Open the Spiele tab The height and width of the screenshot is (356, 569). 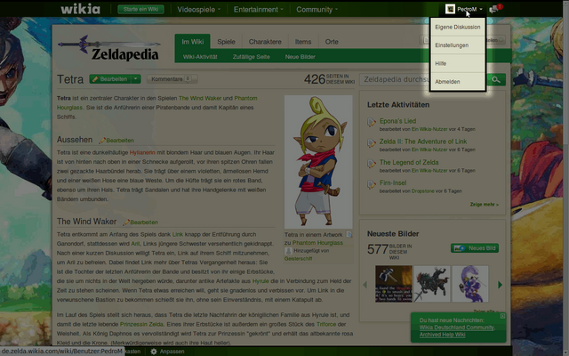226,42
